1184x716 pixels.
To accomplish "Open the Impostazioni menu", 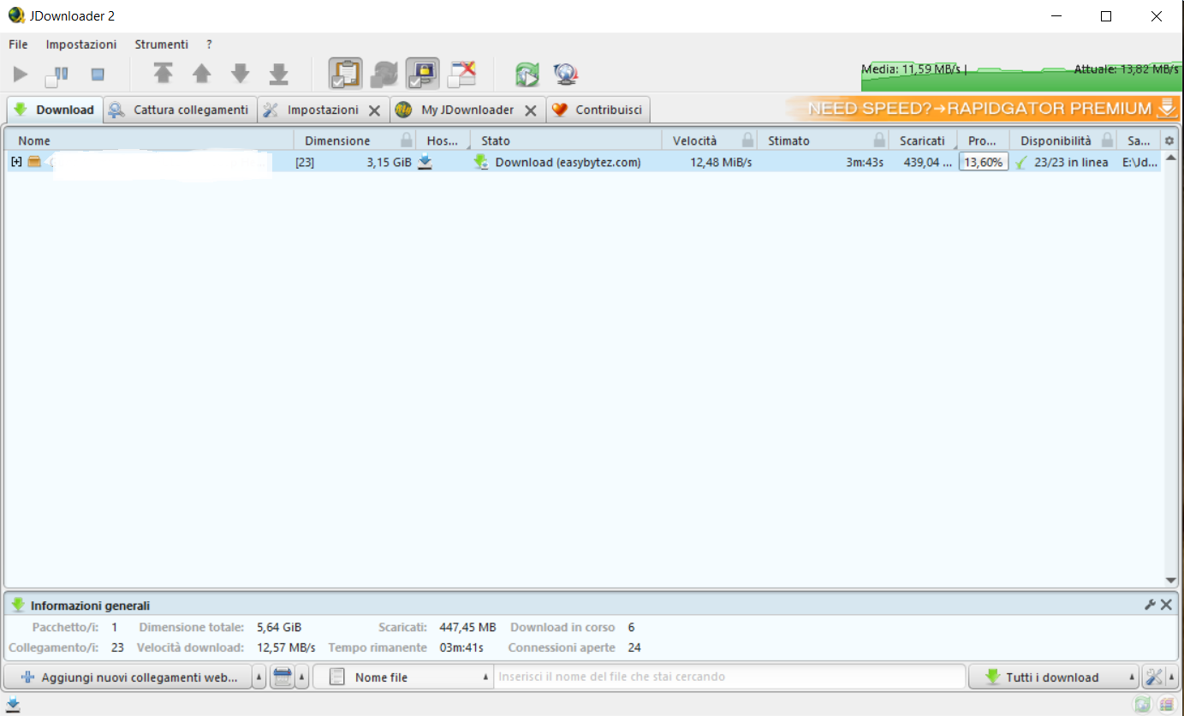I will point(81,44).
